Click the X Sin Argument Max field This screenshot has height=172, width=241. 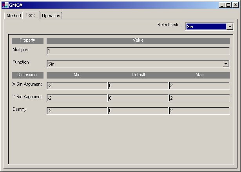[199, 86]
